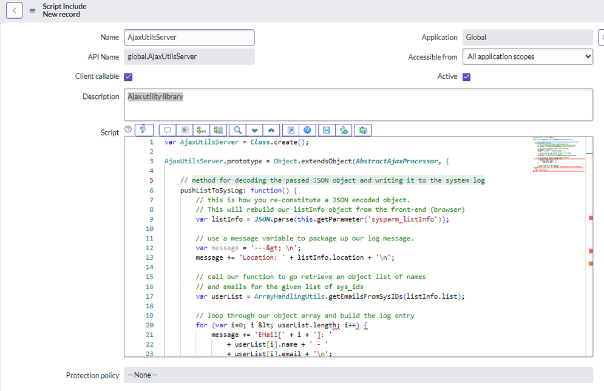Click the code minimap preview
This screenshot has height=391, width=604.
[x=559, y=154]
